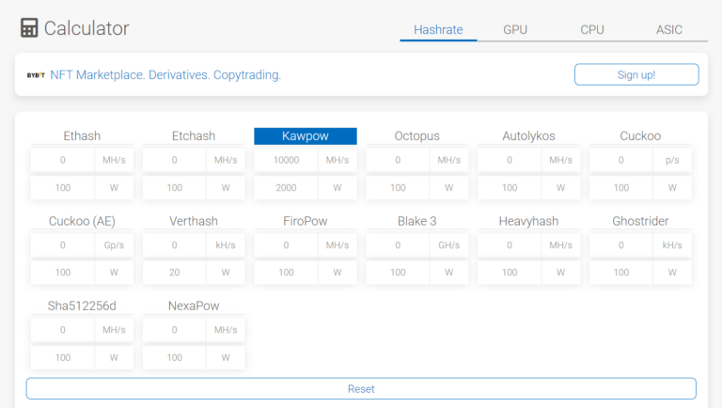Click the Bybit logo in the banner
Image resolution: width=722 pixels, height=408 pixels.
[x=36, y=75]
